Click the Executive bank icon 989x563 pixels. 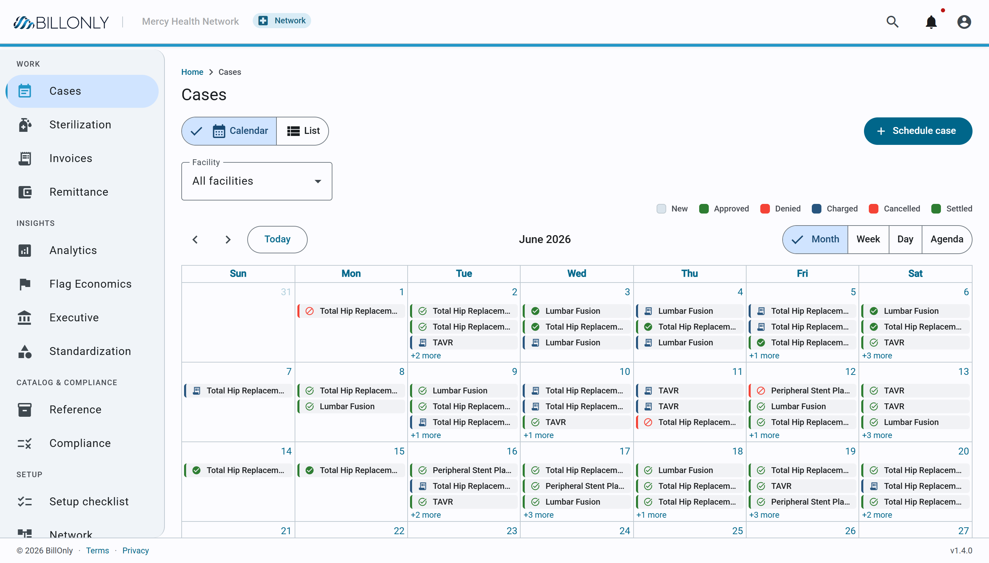25,318
